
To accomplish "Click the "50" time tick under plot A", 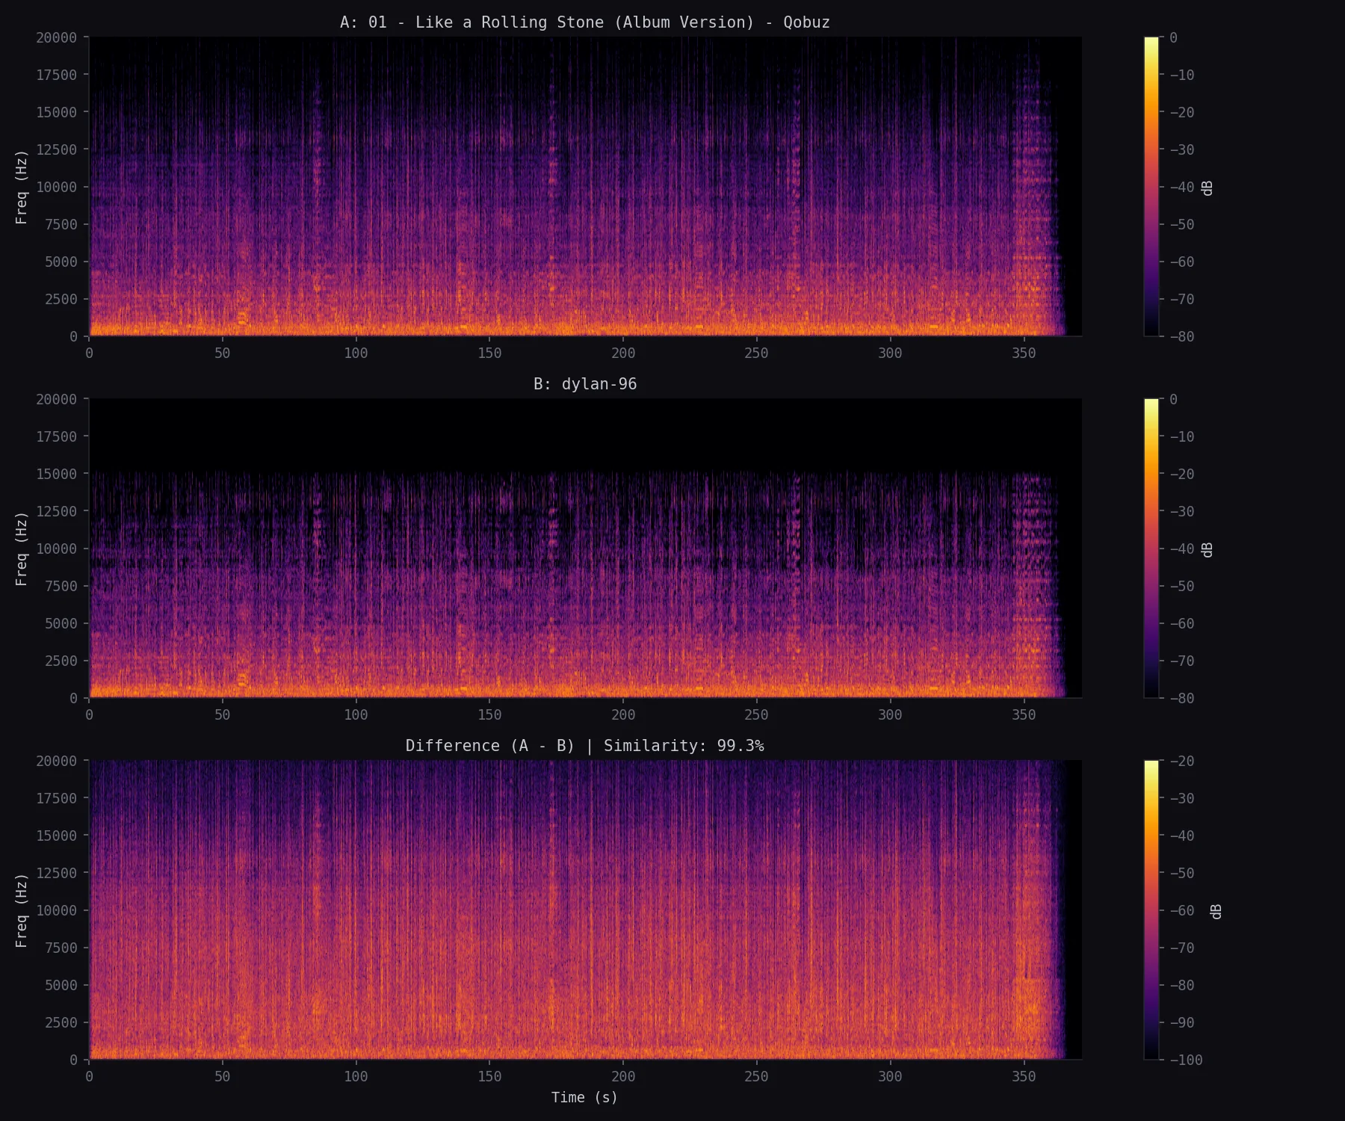I will pyautogui.click(x=223, y=353).
